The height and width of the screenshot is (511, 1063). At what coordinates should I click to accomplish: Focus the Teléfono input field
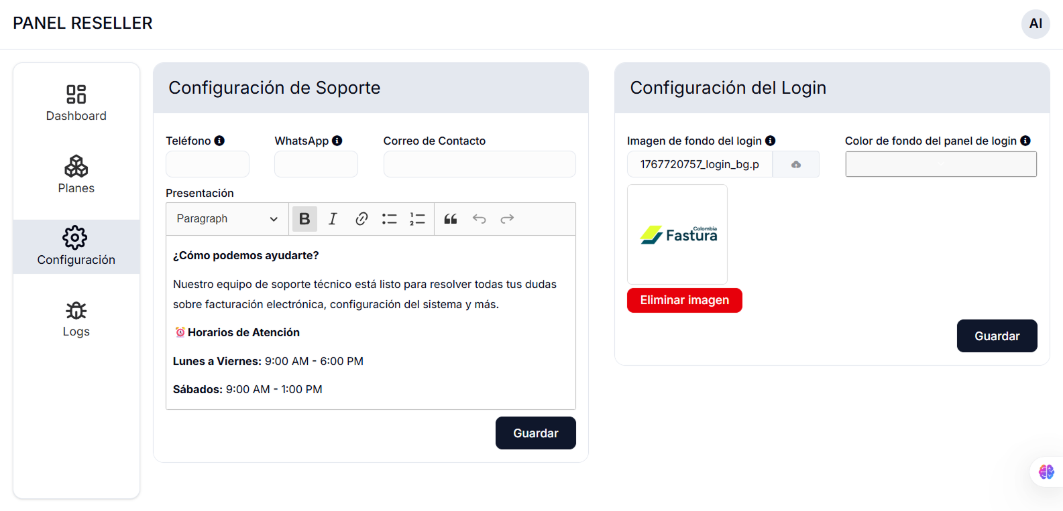(x=208, y=164)
